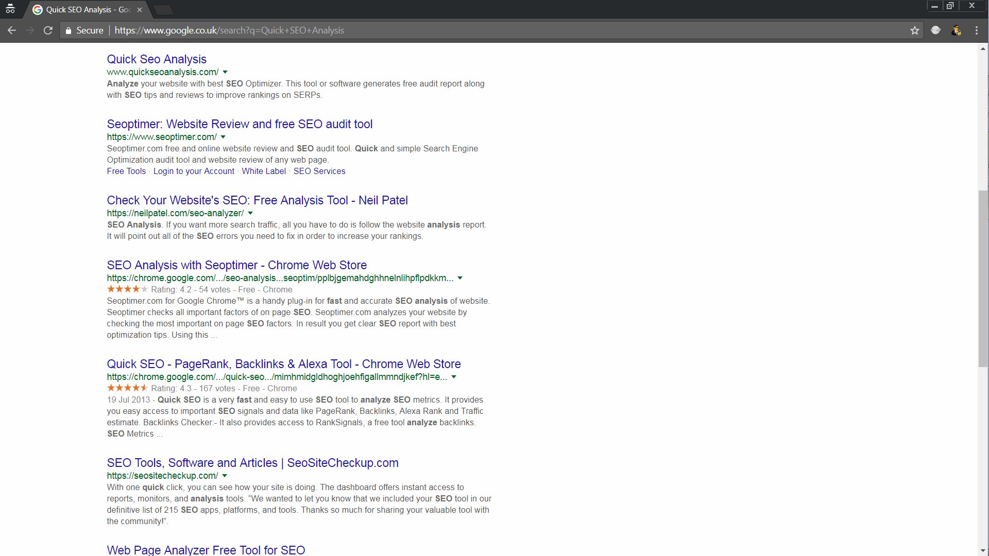Open Web Page Analyzer Free Tool for SEO link
This screenshot has width=989, height=556.
click(x=206, y=550)
